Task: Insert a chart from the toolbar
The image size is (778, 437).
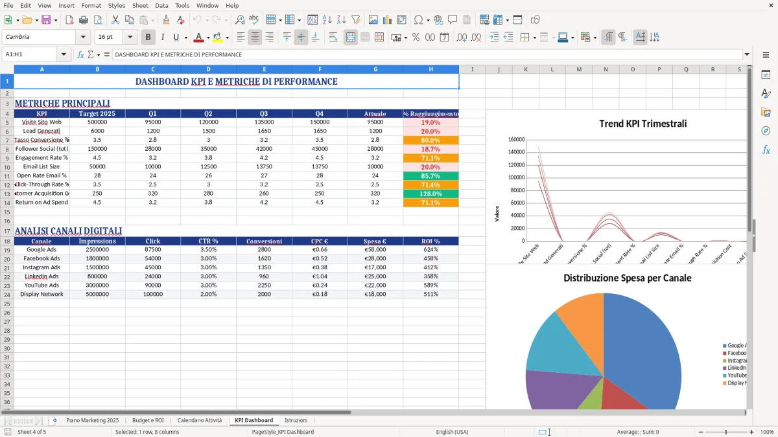Action: 388,19
